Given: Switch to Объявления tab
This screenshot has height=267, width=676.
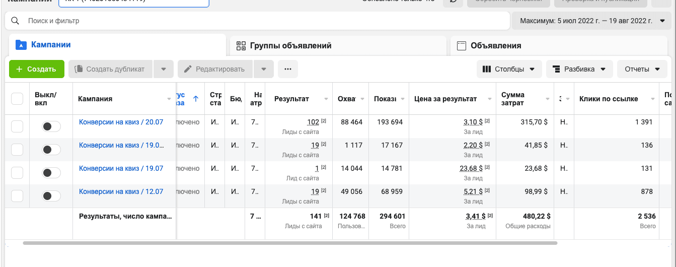Looking at the screenshot, I should [559, 45].
